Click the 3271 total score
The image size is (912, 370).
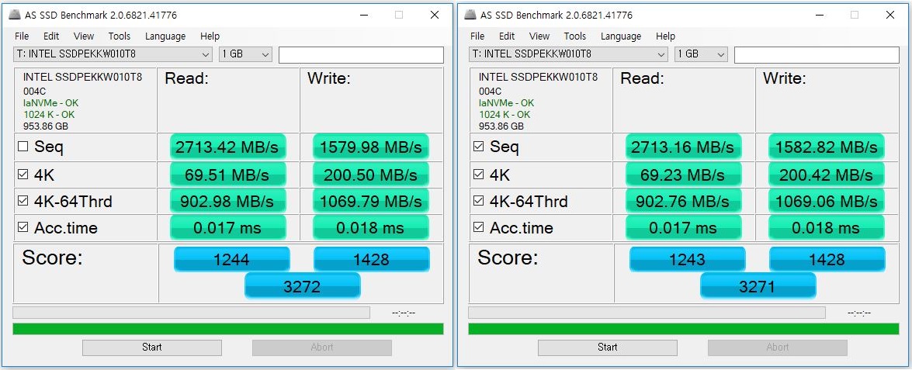[758, 285]
